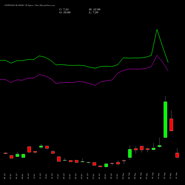185x185 pixels.
Task: Click the '24 Jul' date axis label
Action: pyautogui.click(x=88, y=176)
